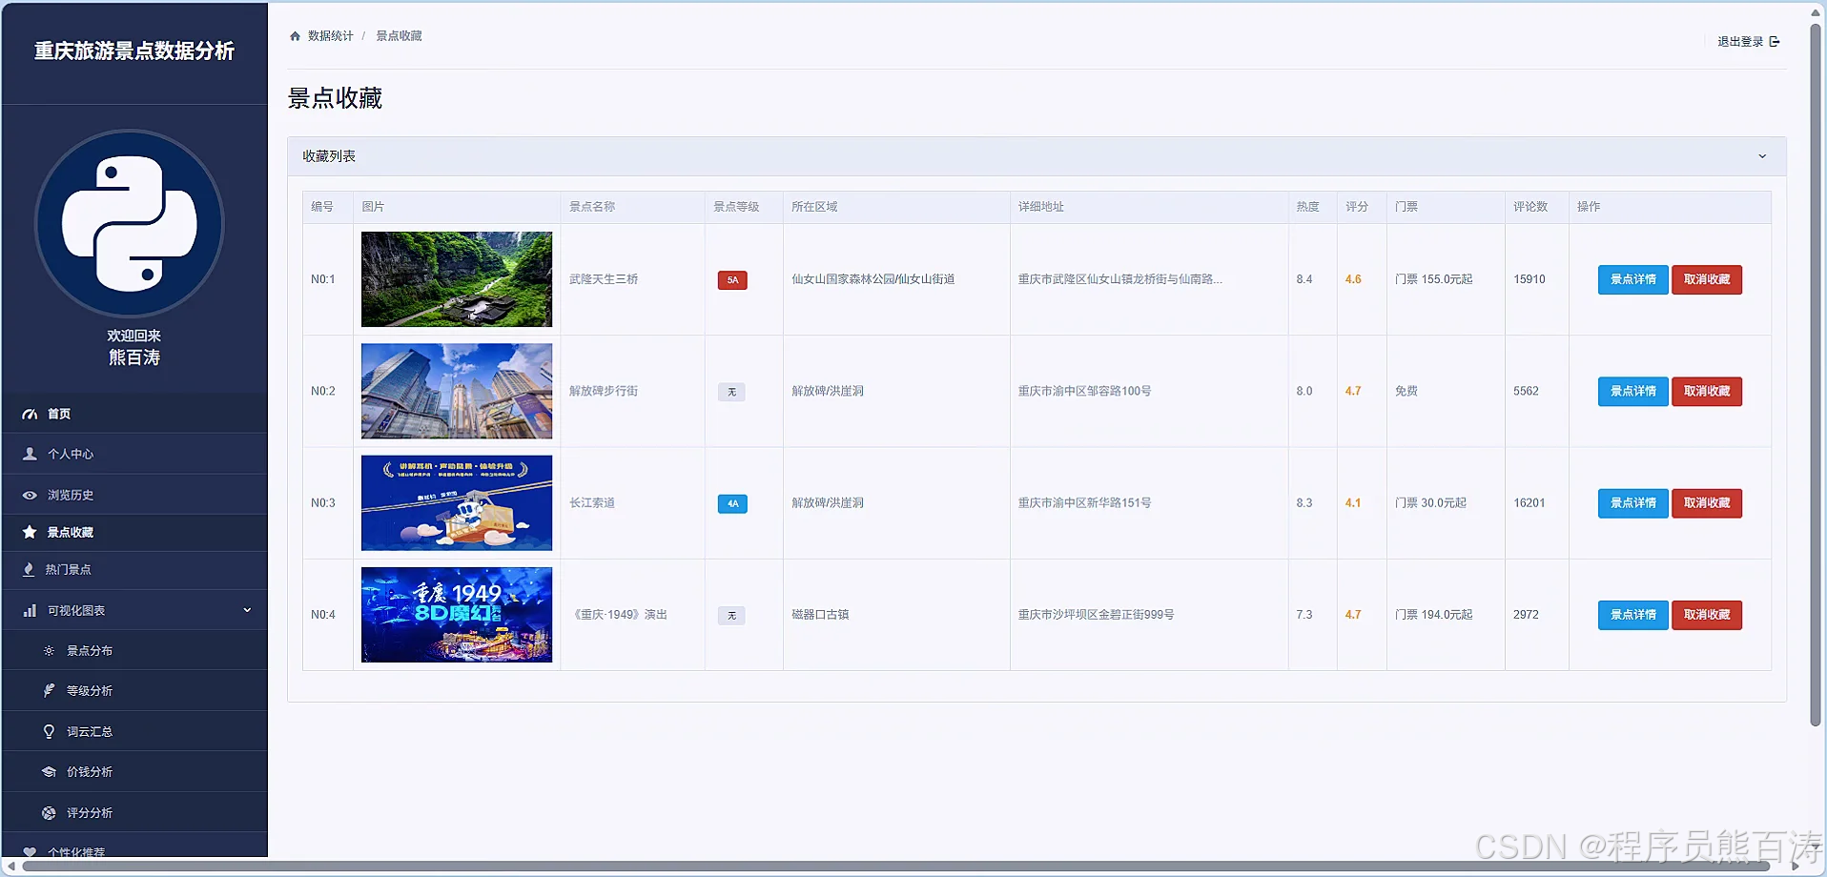Screen dimensions: 1827x877
Task: Click the 等级分析 feather icon
Action: pyautogui.click(x=49, y=690)
